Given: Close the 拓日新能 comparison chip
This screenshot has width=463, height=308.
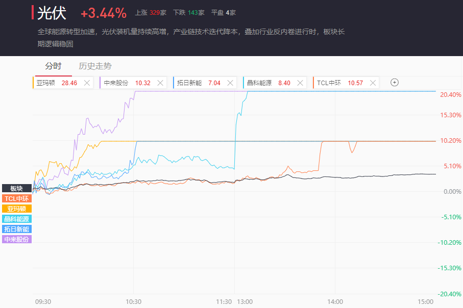Looking at the screenshot, I should 231,83.
